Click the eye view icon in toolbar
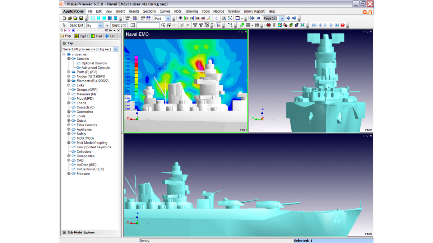433x243 pixels. coord(180,18)
